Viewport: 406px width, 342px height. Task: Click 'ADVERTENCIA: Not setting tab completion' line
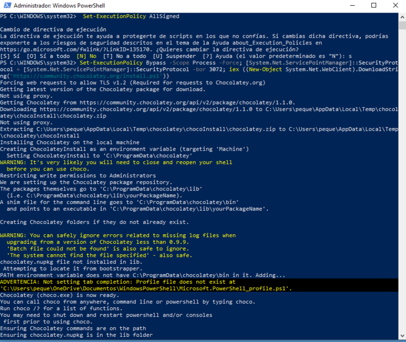(x=118, y=282)
